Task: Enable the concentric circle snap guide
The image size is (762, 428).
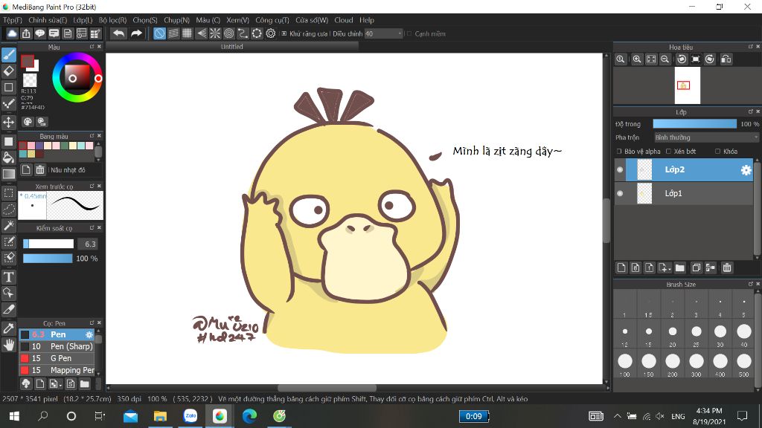Action: (x=229, y=33)
